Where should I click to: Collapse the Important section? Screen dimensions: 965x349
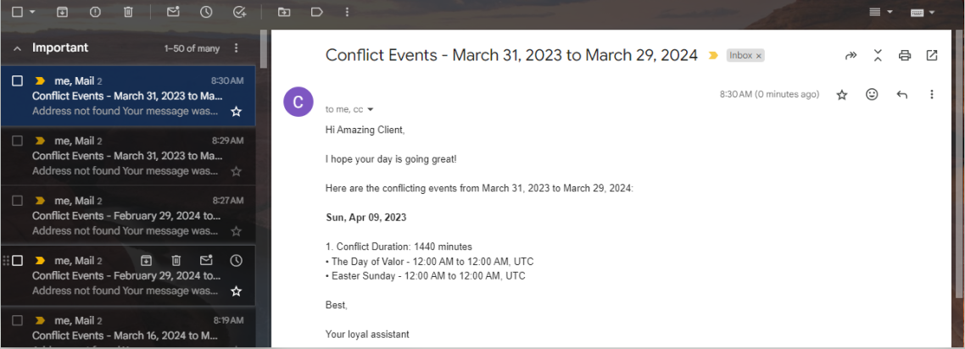17,48
